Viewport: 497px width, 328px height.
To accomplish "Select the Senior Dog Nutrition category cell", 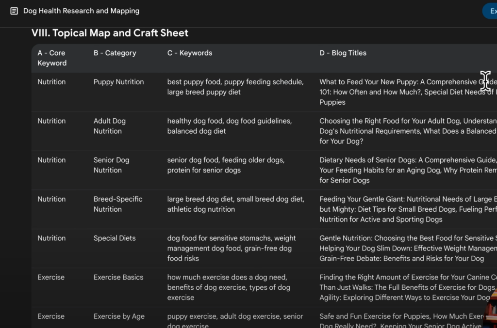I will point(111,165).
